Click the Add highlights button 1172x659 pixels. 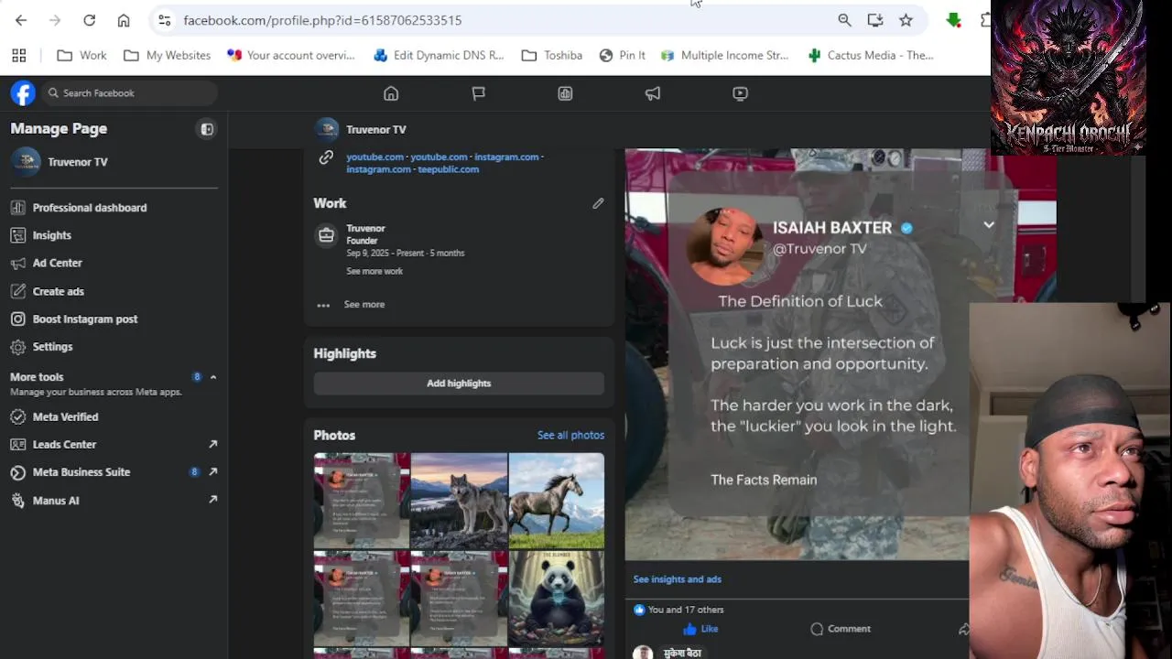point(459,384)
